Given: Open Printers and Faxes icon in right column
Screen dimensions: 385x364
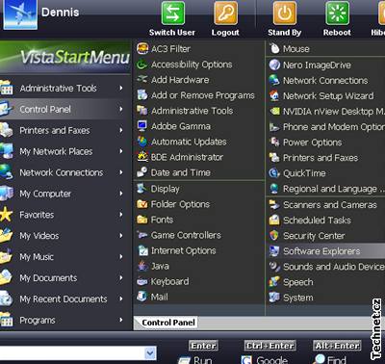Looking at the screenshot, I should pos(274,158).
